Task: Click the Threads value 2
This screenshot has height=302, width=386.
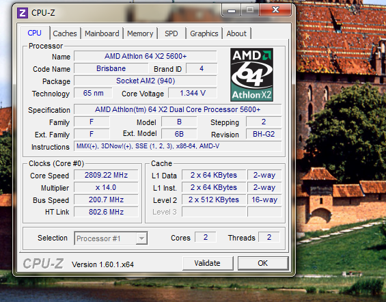Action: tap(269, 237)
